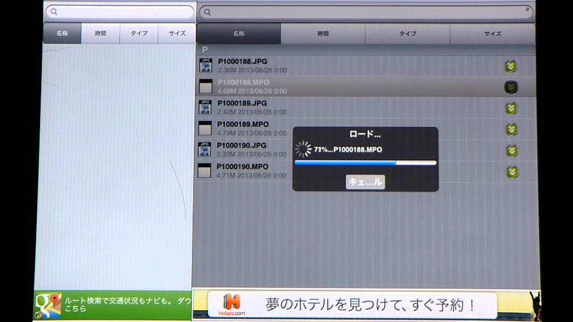Sort right panel by 名称

(239, 34)
